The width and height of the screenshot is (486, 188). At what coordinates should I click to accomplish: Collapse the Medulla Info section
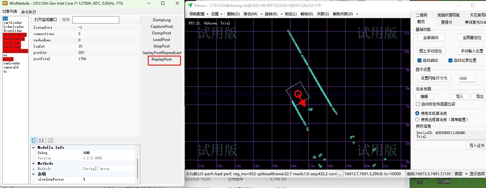pos(34,147)
